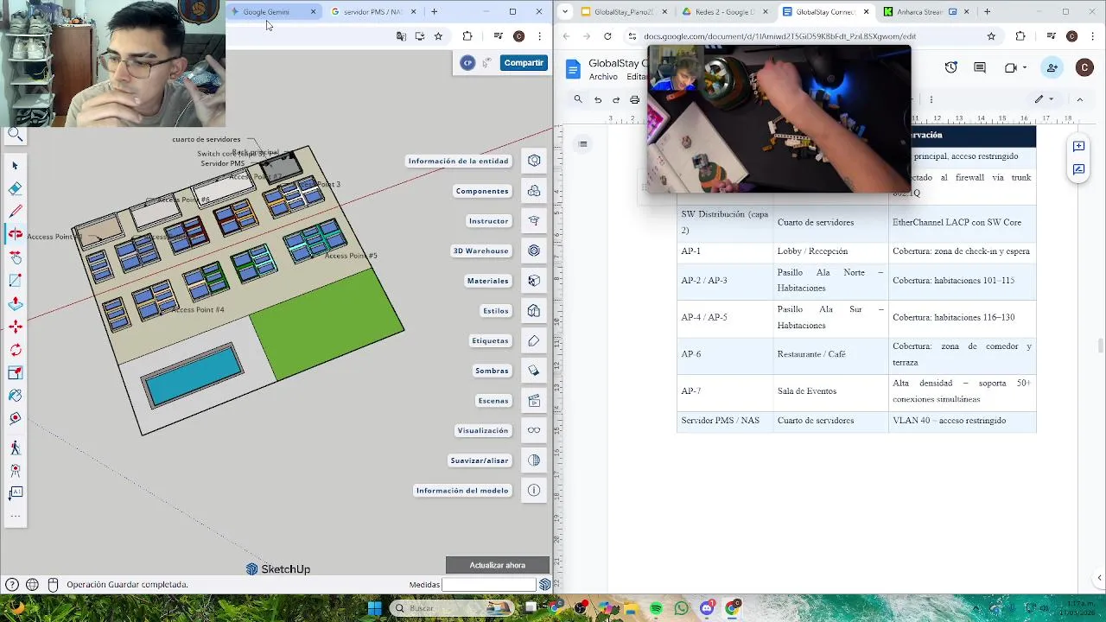Open the editing mode pencil dropdown
This screenshot has height=622, width=1106.
tap(1045, 99)
